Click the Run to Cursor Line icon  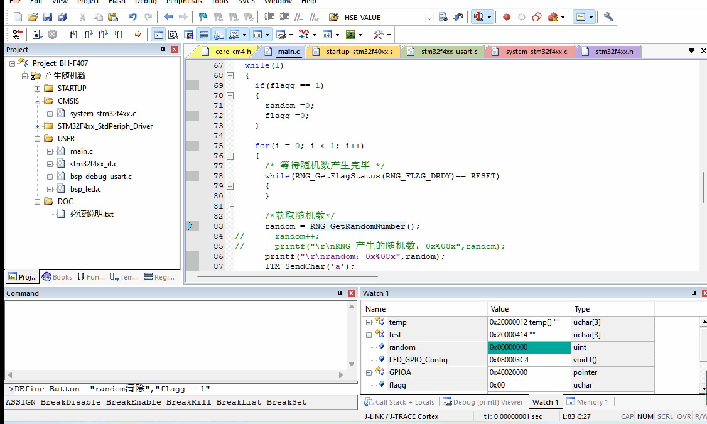(118, 34)
